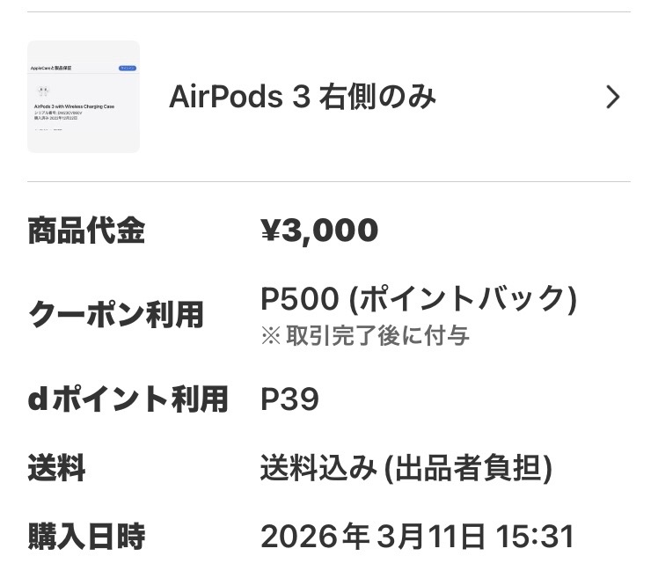658x578 pixels.
Task: Expand item details with the right chevron
Action: (x=613, y=97)
